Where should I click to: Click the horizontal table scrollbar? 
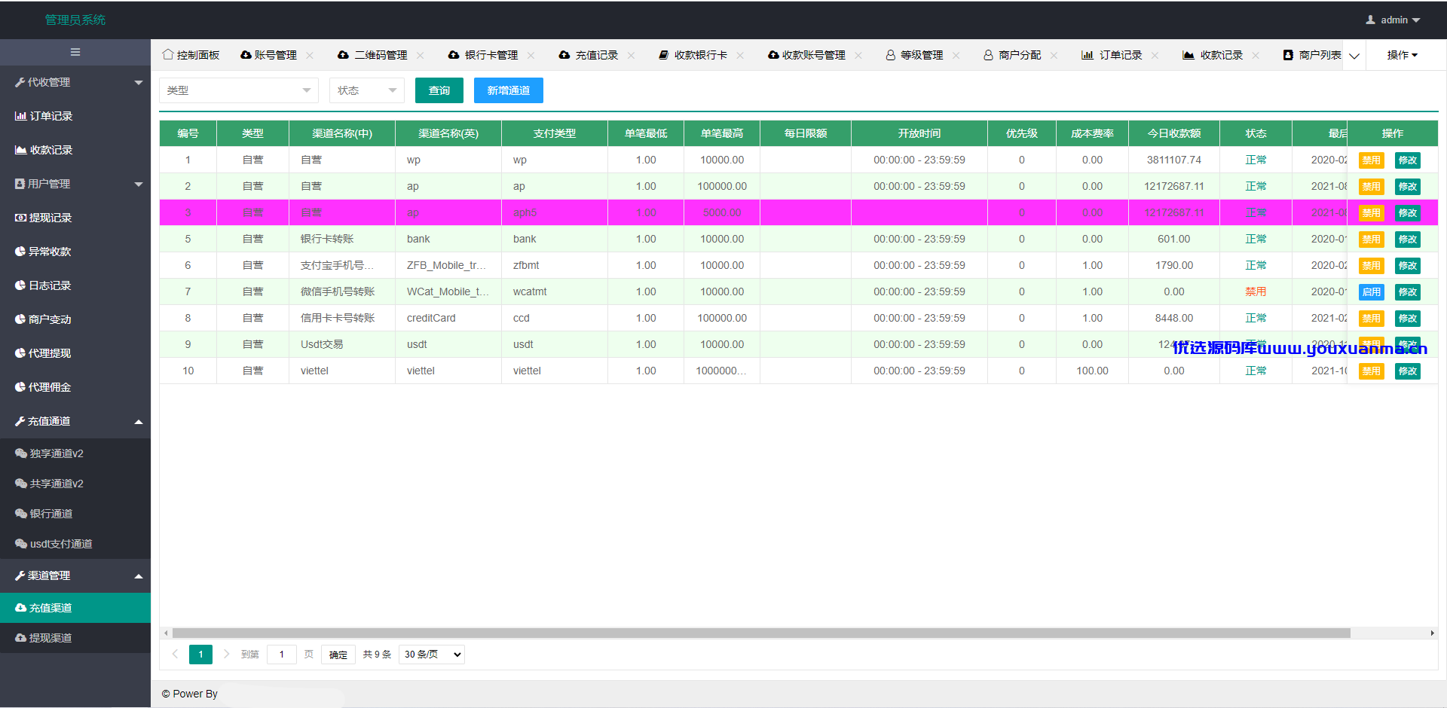(x=761, y=633)
